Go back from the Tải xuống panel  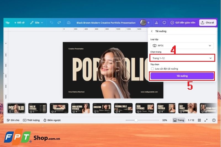[152, 31]
